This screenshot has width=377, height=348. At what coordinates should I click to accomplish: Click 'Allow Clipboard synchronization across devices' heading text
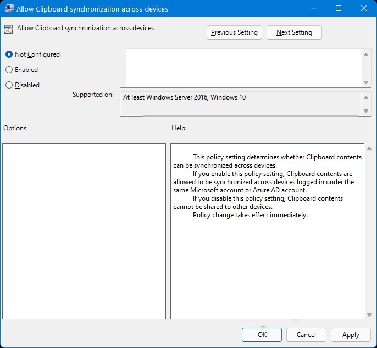pyautogui.click(x=85, y=28)
